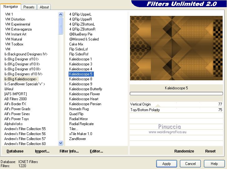Choose 4 QFlip UpperL filter
The image size is (227, 169).
80,14
